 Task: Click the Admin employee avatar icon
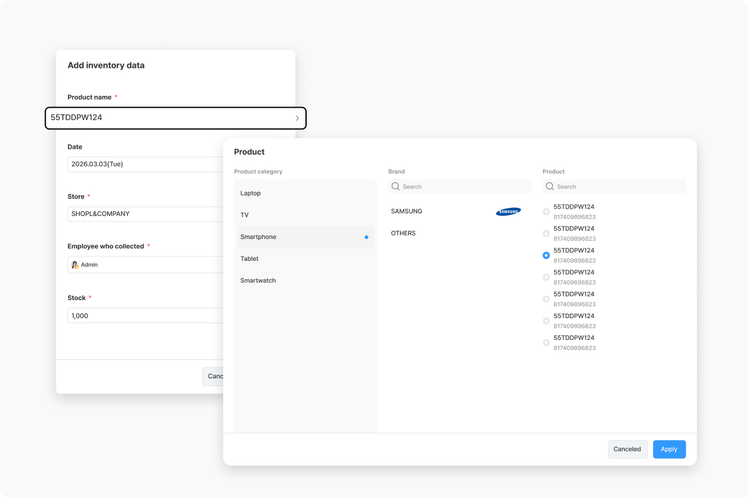click(x=75, y=265)
